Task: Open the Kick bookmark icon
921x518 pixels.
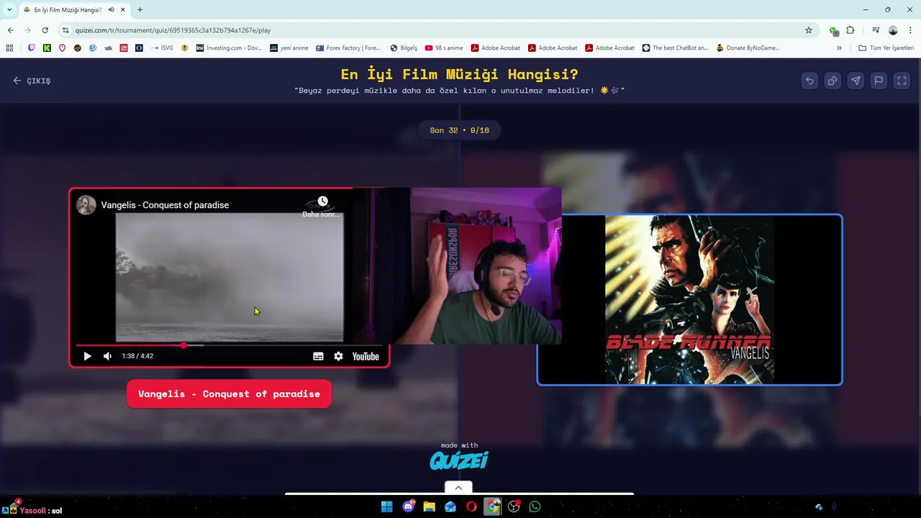Action: (47, 48)
